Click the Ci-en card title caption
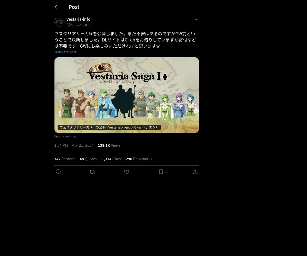The image size is (307, 256). pyautogui.click(x=109, y=127)
